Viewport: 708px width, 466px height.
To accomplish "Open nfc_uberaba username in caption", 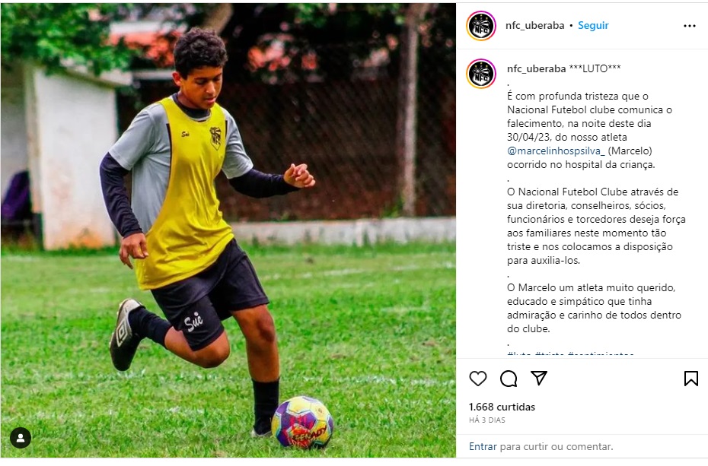I will [537, 68].
